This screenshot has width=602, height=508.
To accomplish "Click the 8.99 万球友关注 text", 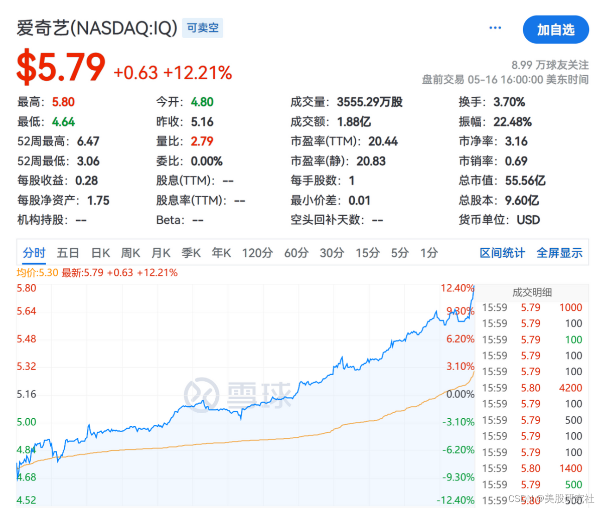I will (550, 65).
